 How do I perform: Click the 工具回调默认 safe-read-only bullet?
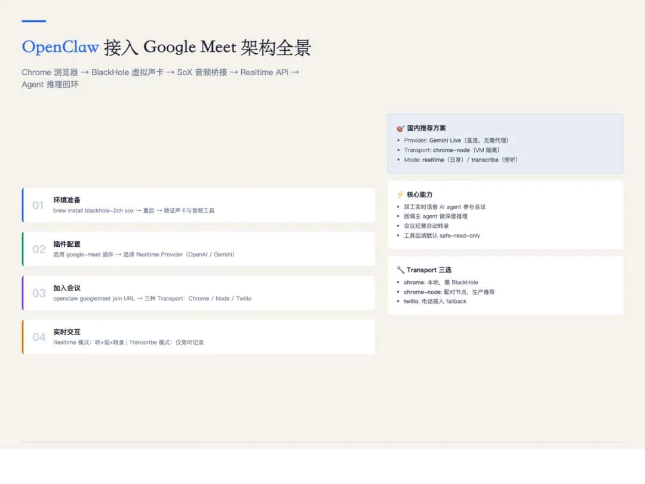[442, 236]
